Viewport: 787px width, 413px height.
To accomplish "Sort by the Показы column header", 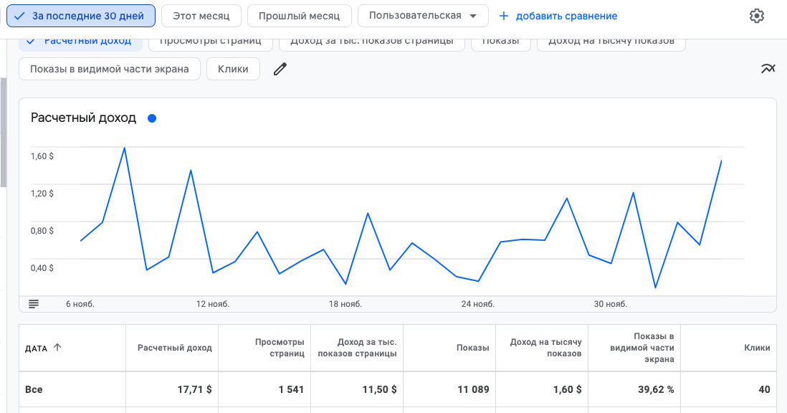I will tap(472, 348).
